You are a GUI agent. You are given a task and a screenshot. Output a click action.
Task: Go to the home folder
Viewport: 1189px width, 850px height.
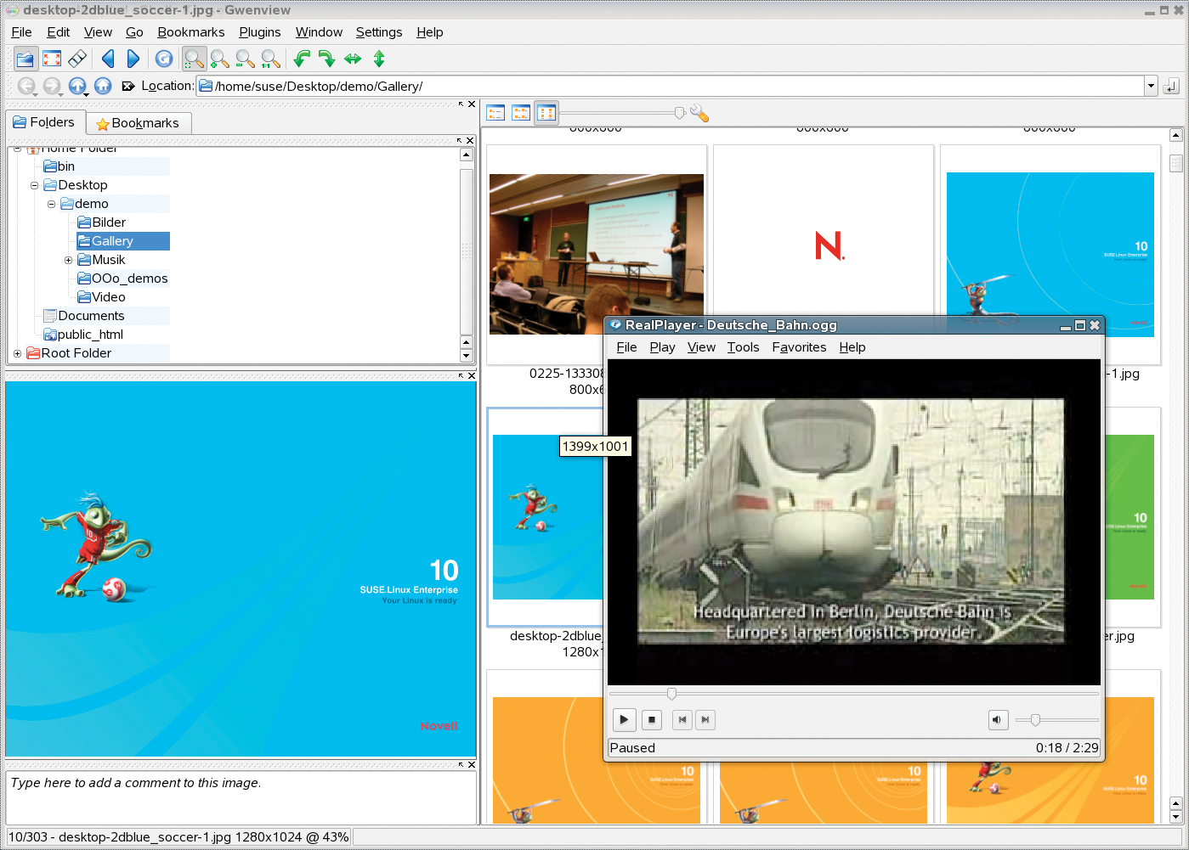point(103,86)
